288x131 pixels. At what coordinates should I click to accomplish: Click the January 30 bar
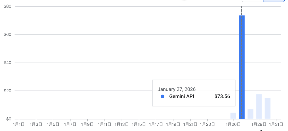pos(267,109)
